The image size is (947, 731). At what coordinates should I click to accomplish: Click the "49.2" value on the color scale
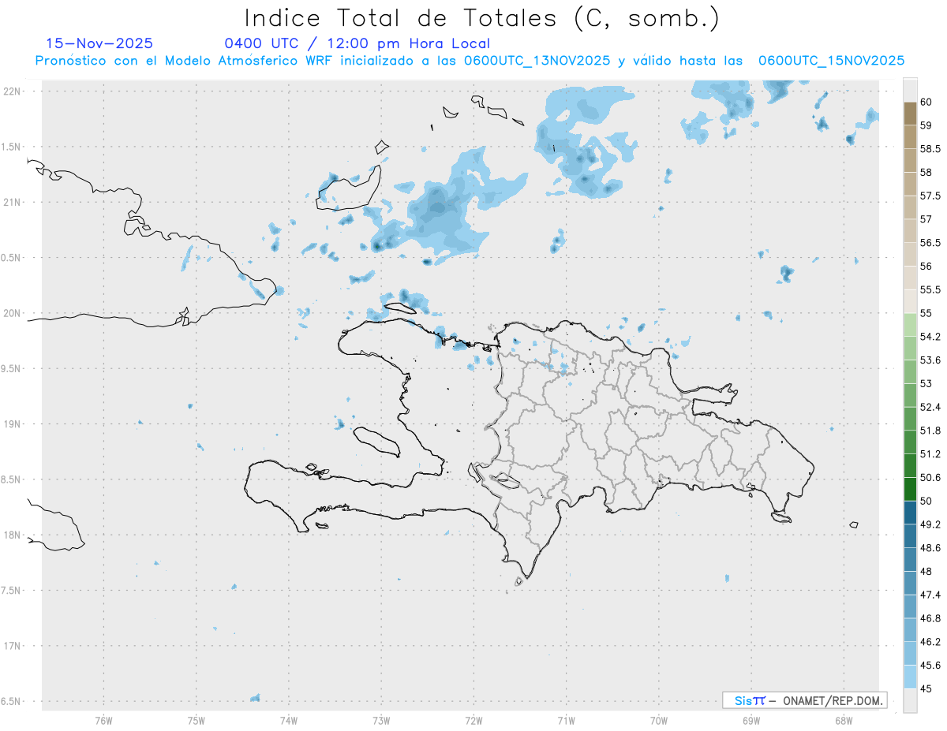(x=930, y=524)
